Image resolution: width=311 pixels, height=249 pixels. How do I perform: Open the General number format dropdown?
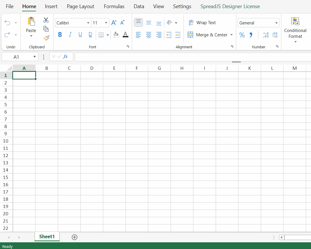click(x=258, y=23)
